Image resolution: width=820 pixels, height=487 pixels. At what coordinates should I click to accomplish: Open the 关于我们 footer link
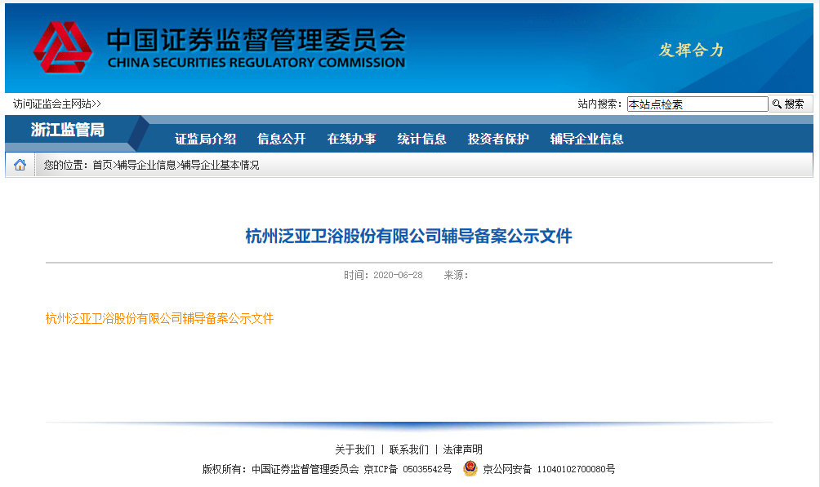(355, 449)
